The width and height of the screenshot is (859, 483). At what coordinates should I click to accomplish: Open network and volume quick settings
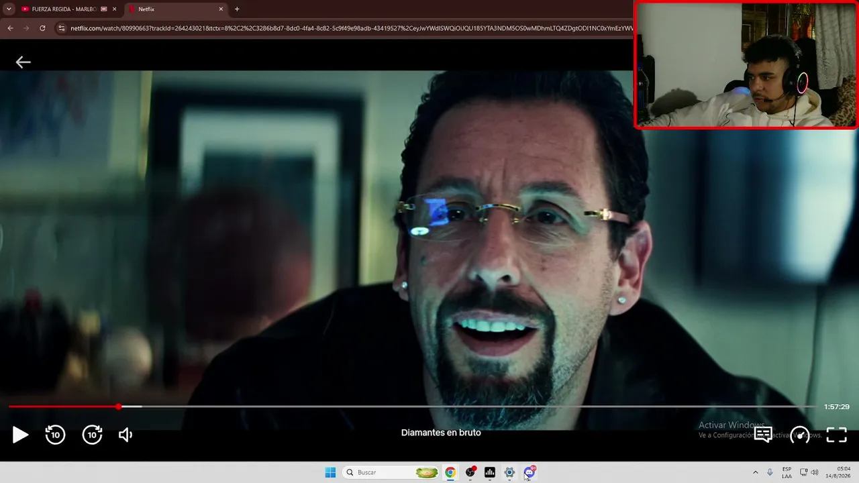click(809, 472)
